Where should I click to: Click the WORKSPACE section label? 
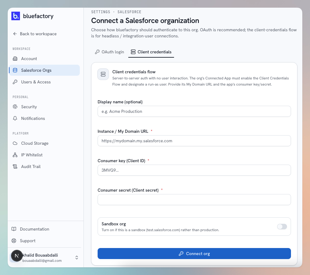point(21,49)
